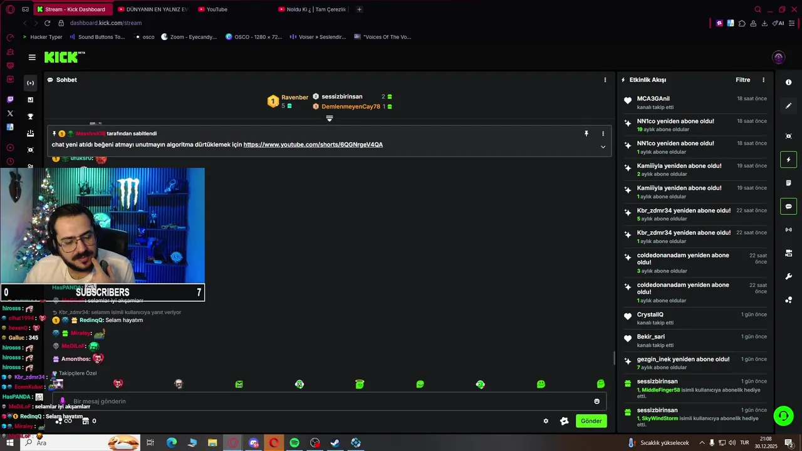Send message with Gönder button

click(x=591, y=421)
